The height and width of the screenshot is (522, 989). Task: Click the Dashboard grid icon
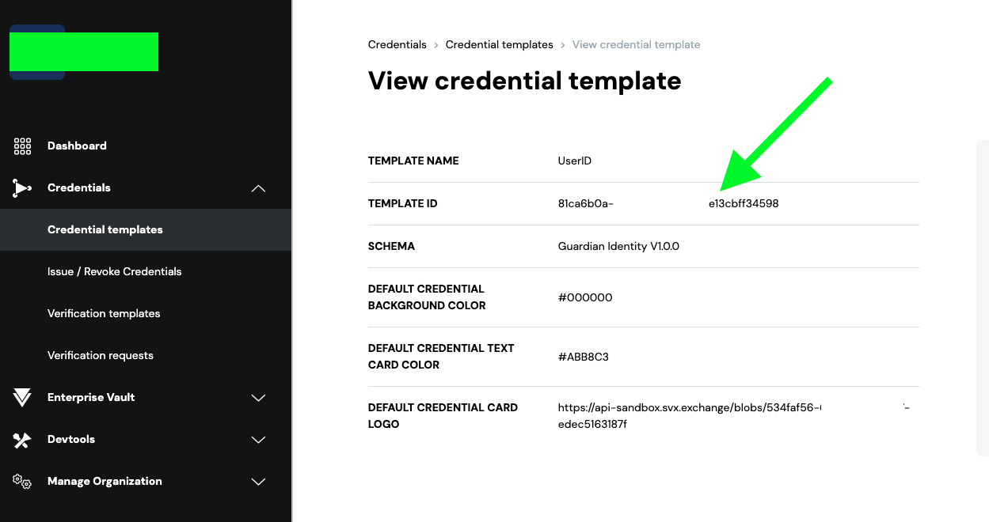[22, 146]
